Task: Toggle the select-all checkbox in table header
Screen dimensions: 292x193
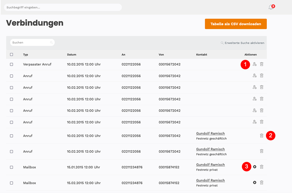Action: (12, 55)
